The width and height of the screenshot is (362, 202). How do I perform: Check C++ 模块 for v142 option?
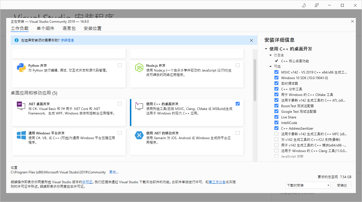[x=276, y=145]
